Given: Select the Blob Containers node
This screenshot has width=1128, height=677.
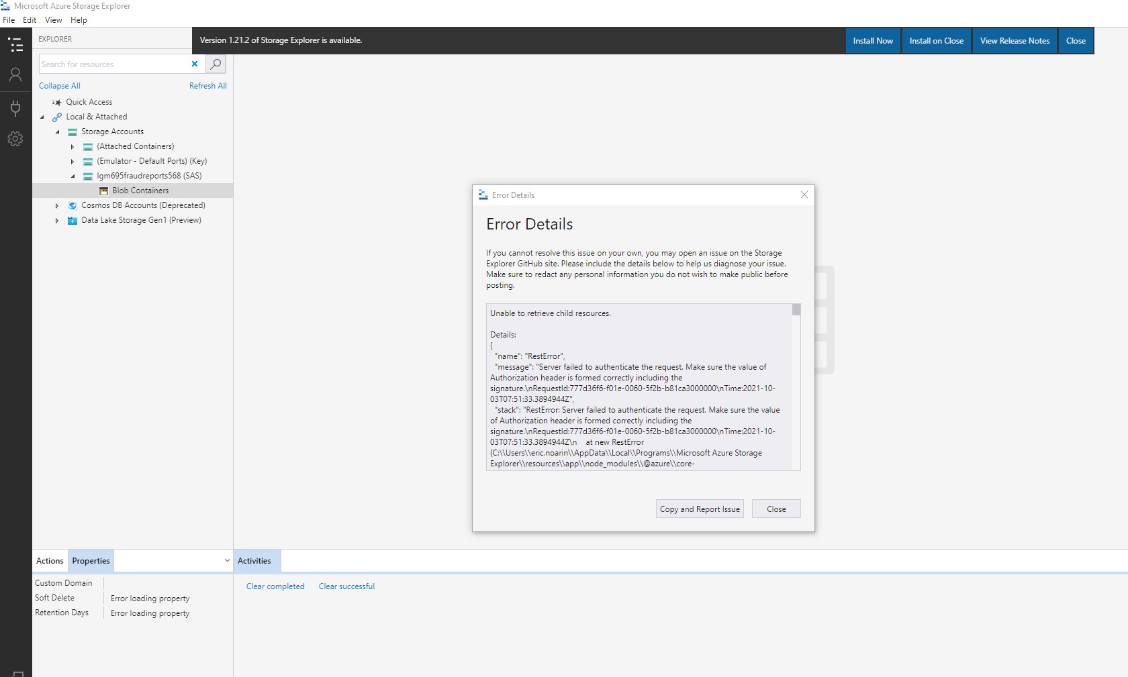Looking at the screenshot, I should pyautogui.click(x=140, y=191).
